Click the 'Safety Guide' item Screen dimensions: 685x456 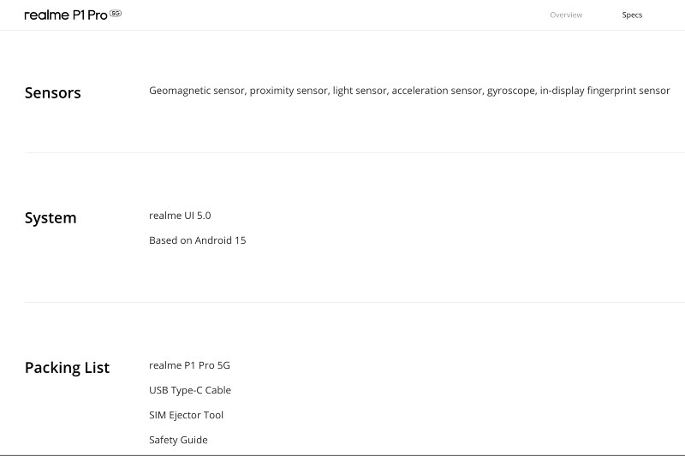point(178,440)
